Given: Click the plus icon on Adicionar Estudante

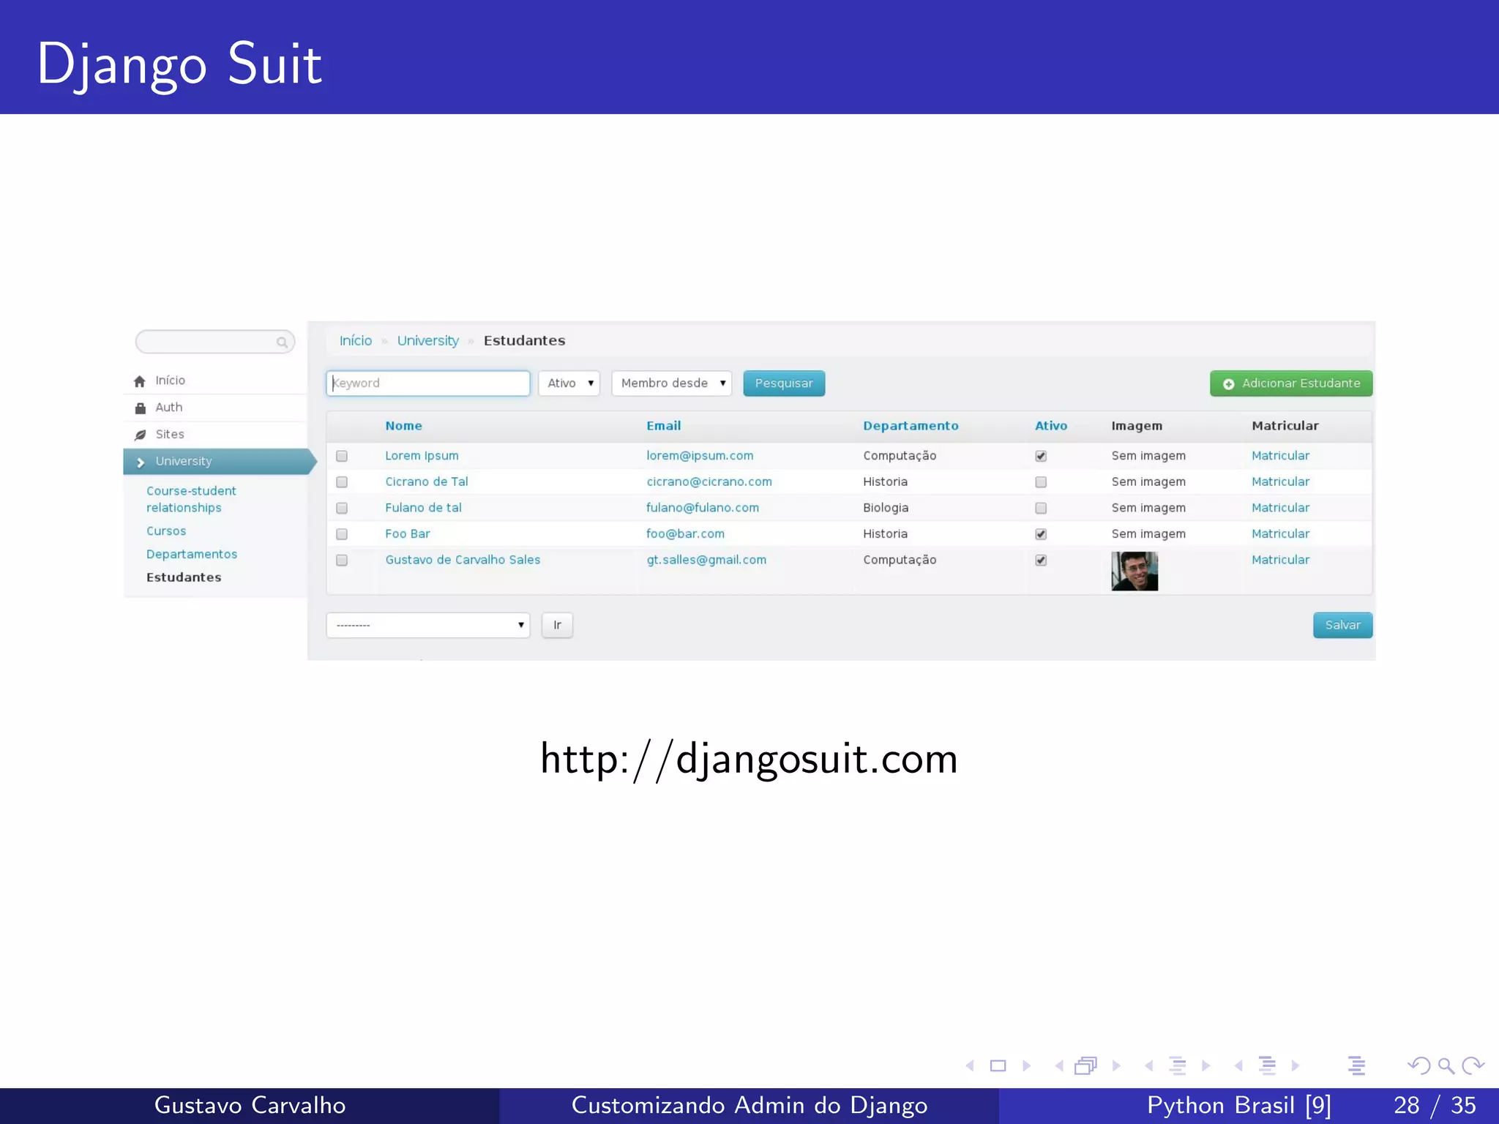Looking at the screenshot, I should (1229, 384).
